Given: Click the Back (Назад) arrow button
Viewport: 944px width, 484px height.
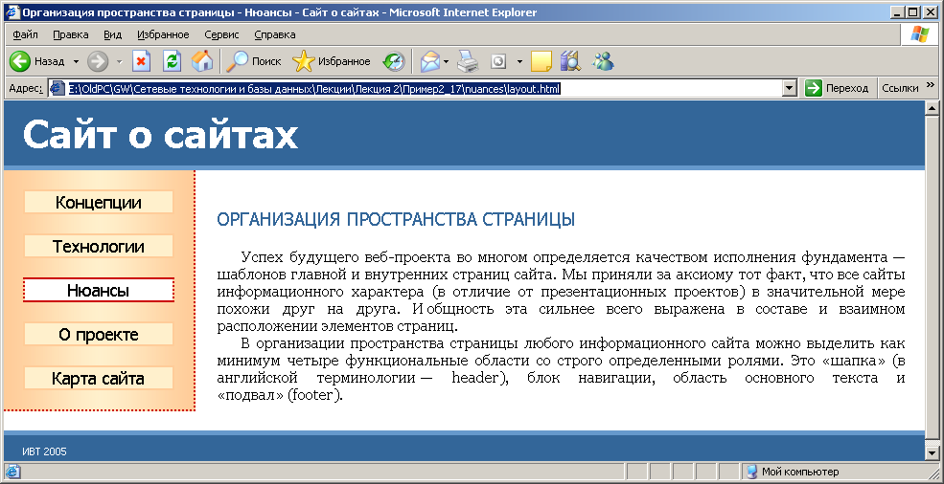Looking at the screenshot, I should [x=37, y=61].
